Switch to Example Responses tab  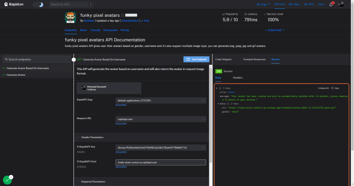254,59
